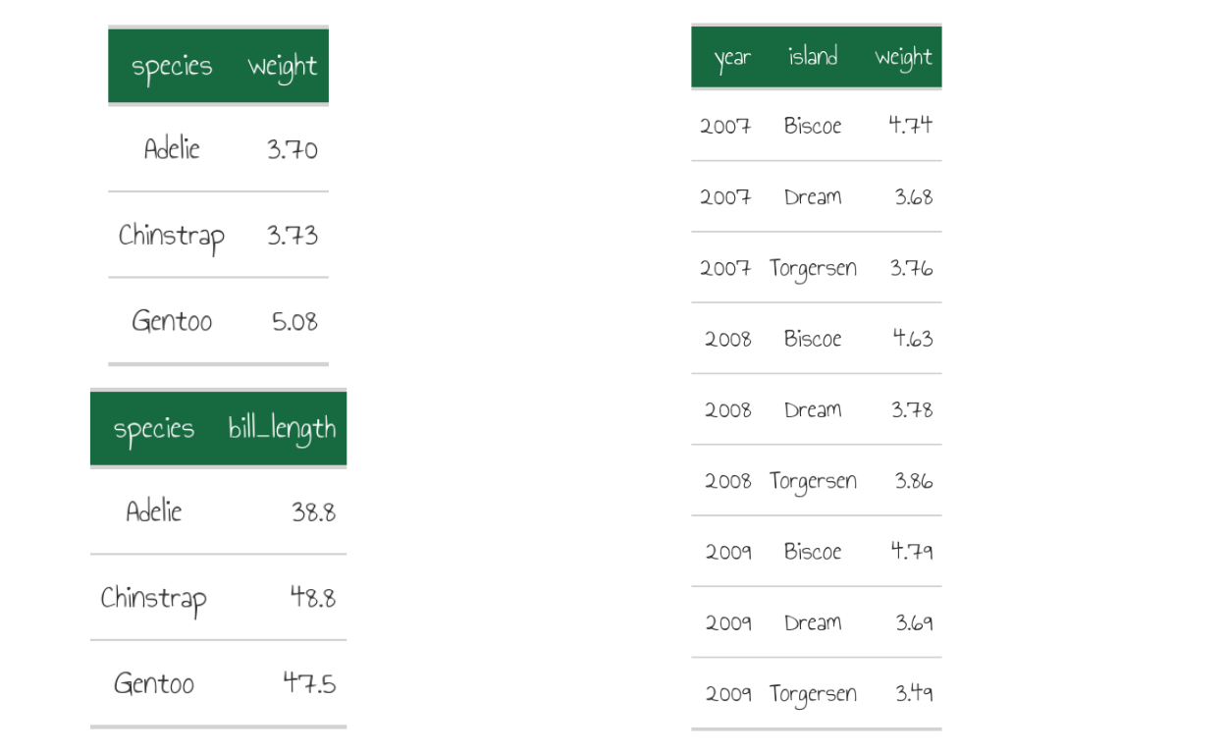
Task: Click the Chinstrap weight value 3.73
Action: click(293, 236)
